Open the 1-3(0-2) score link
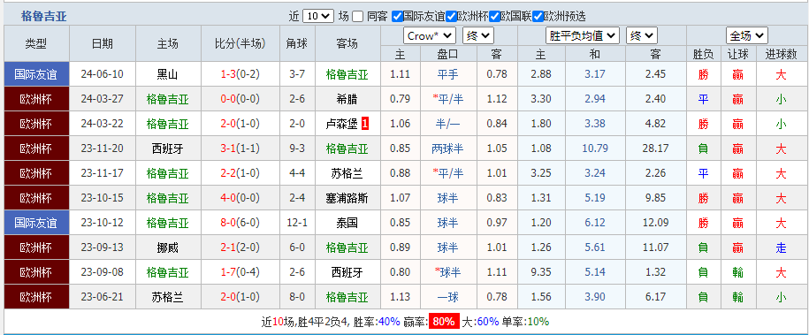The height and width of the screenshot is (335, 809). [240, 74]
